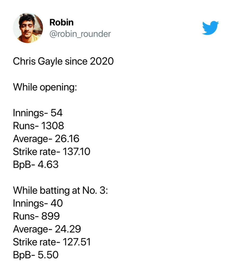Select the 'While opening:' line

45,87
